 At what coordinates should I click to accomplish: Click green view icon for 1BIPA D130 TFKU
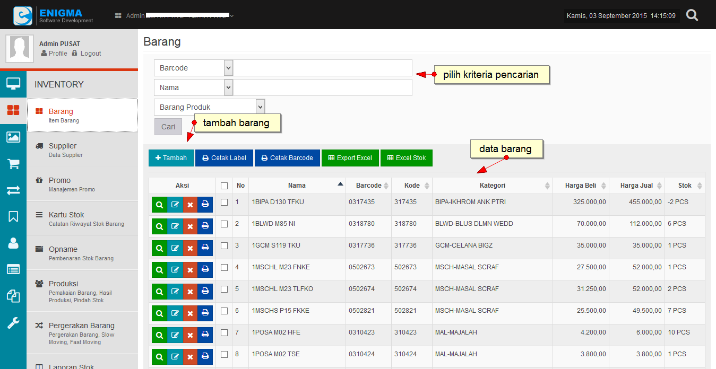159,205
